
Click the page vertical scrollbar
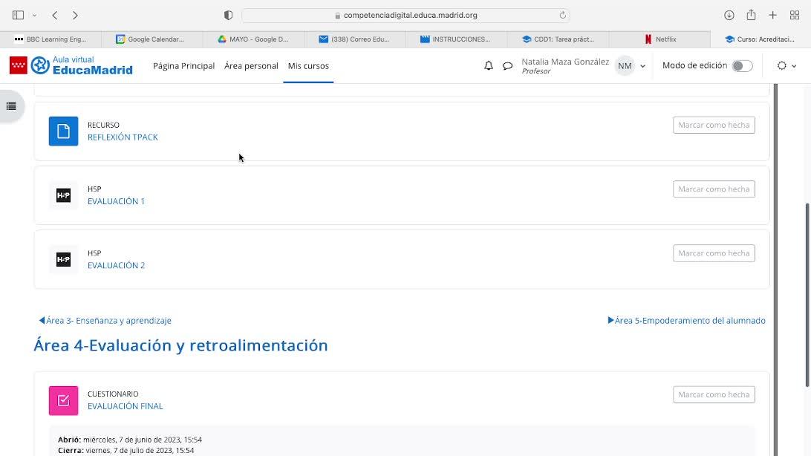807,295
